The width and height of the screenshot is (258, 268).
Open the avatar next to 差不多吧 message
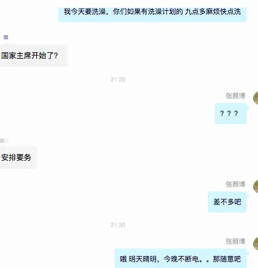click(x=255, y=187)
